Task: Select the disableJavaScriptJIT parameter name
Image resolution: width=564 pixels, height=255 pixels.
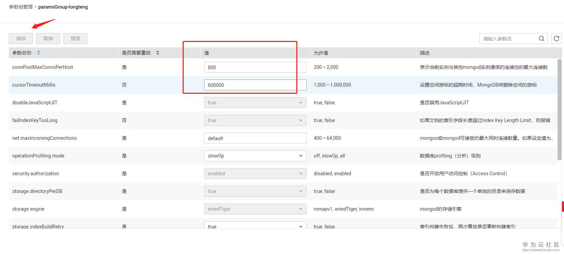Action: coord(35,103)
